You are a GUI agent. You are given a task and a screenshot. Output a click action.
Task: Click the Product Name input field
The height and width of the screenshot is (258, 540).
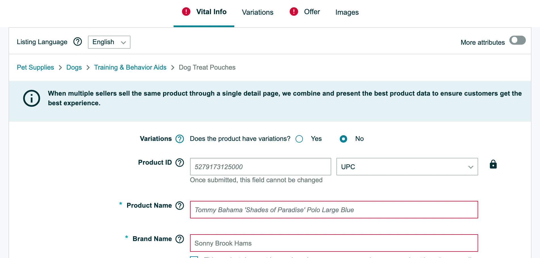click(334, 210)
